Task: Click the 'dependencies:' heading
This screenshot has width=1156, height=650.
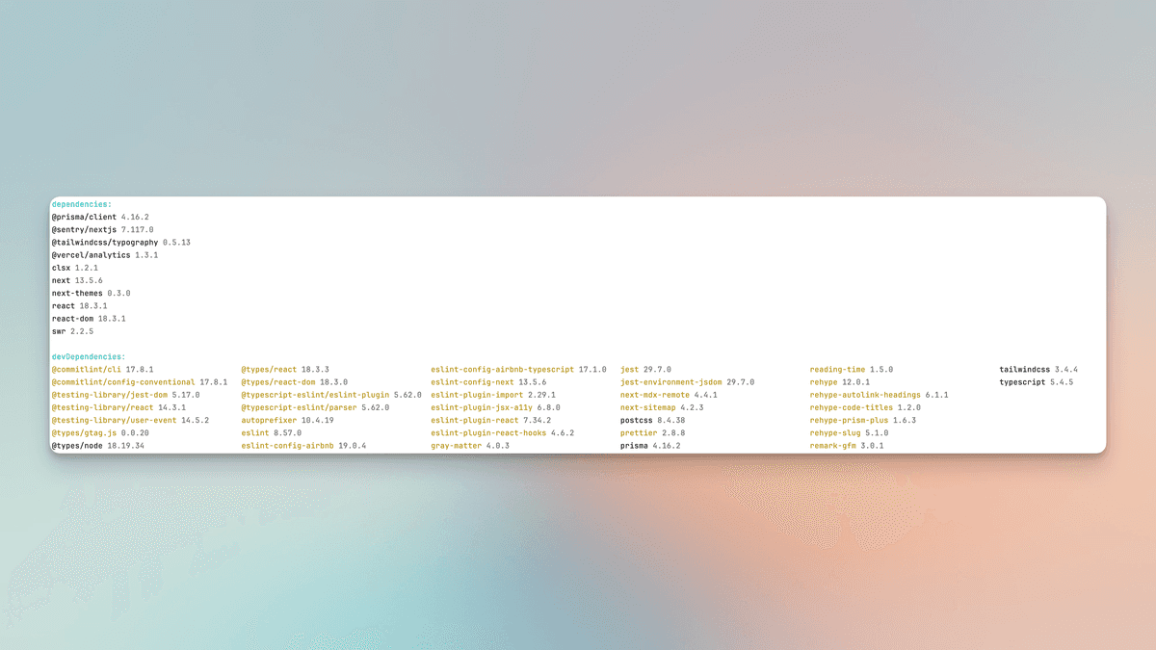Action: point(82,204)
